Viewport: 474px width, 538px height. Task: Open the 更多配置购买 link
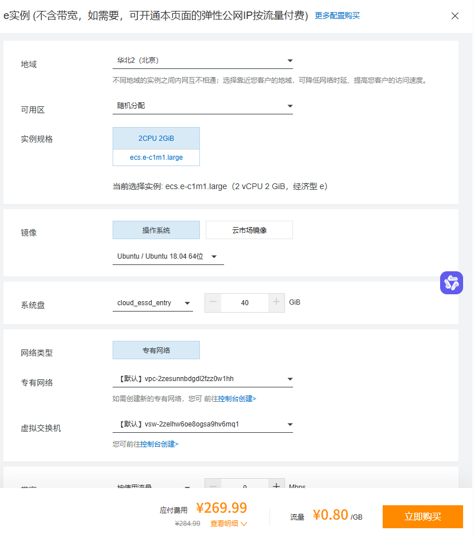(x=337, y=16)
